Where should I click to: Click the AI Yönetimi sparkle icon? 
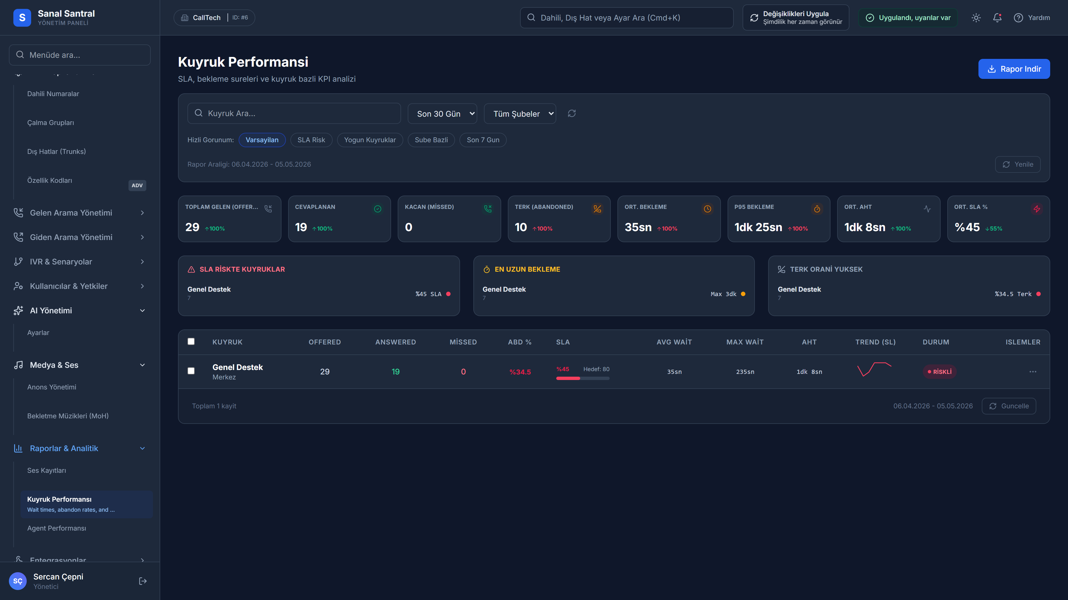click(x=18, y=310)
